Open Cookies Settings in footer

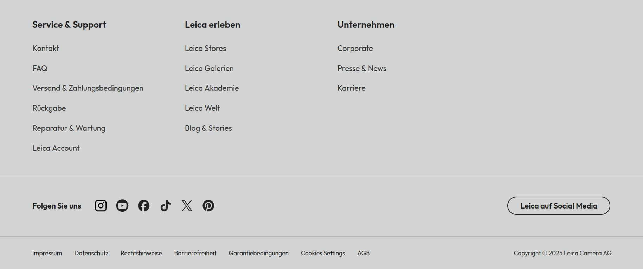323,253
